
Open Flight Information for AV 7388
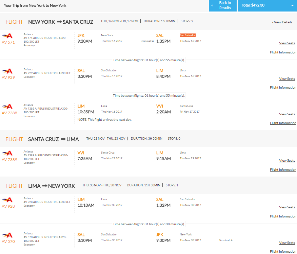[283, 123]
